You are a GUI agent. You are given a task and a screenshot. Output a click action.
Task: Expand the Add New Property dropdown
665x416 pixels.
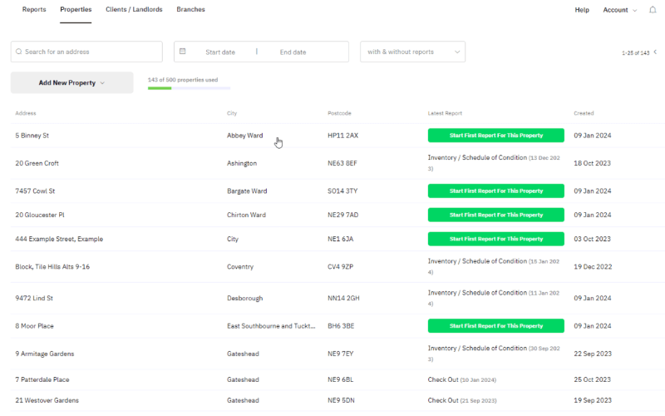71,82
